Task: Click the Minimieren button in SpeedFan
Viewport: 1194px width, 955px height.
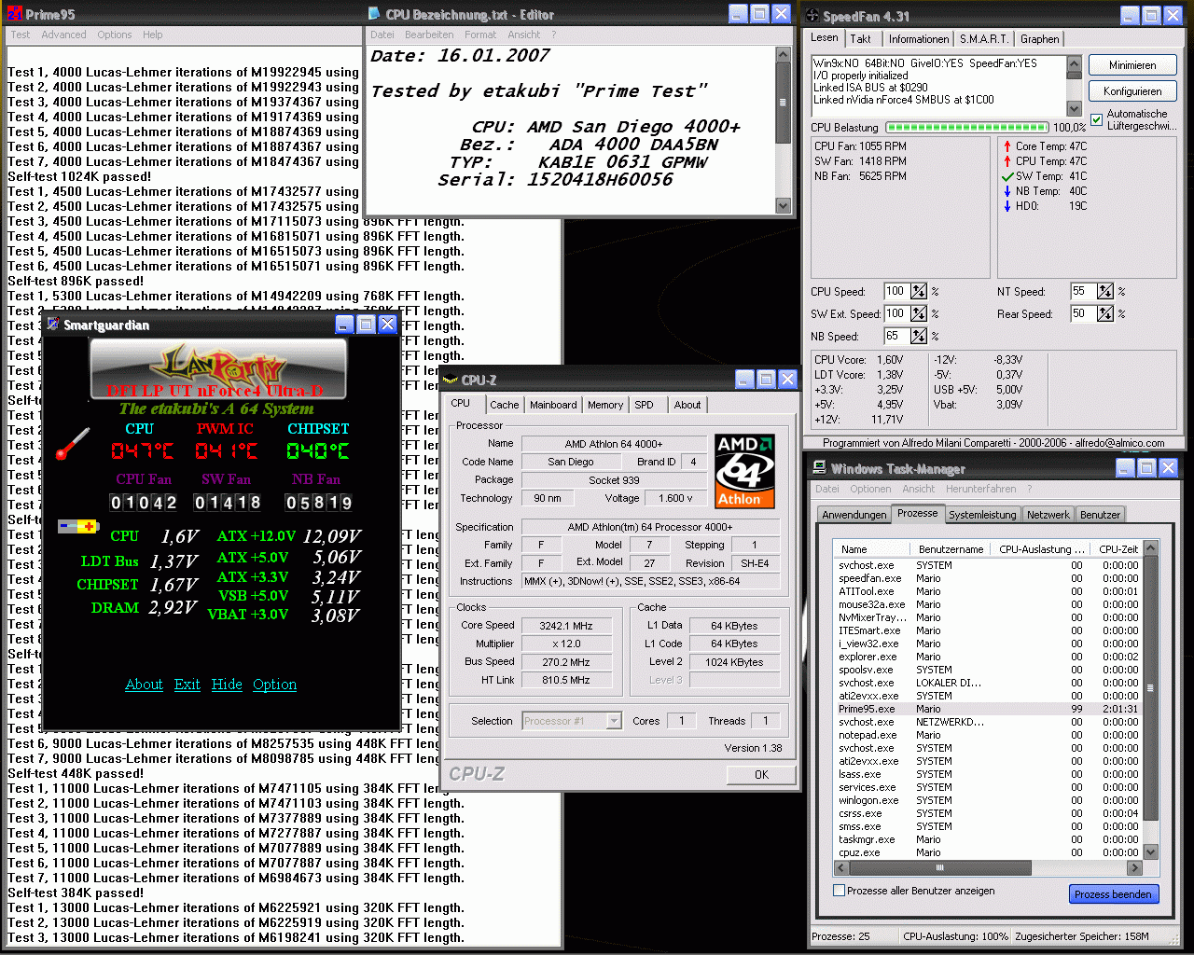Action: (1132, 65)
